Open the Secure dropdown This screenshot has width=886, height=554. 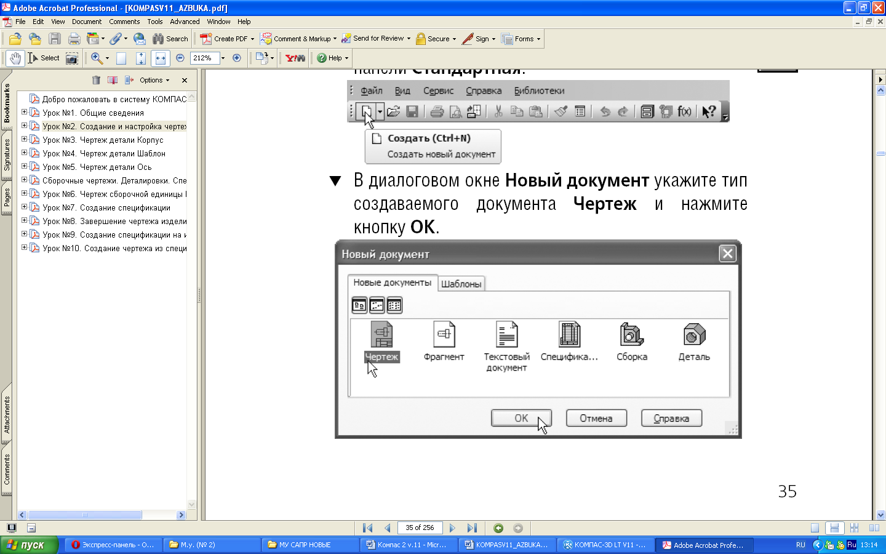click(x=454, y=39)
